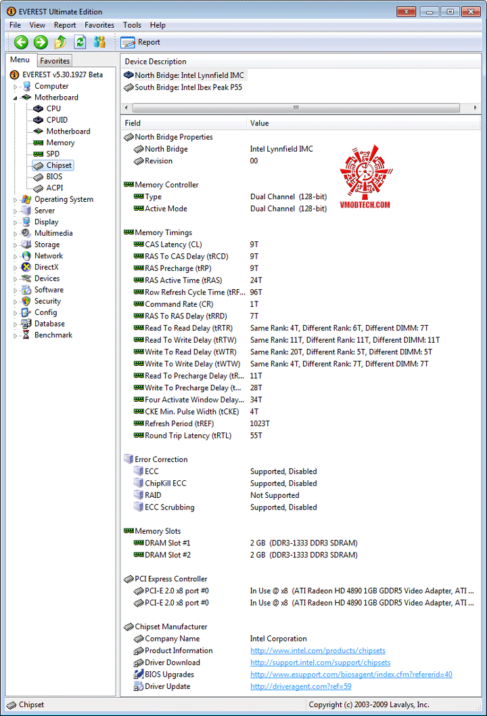Click the Multimedia tree icon
The width and height of the screenshot is (487, 716).
pos(26,233)
